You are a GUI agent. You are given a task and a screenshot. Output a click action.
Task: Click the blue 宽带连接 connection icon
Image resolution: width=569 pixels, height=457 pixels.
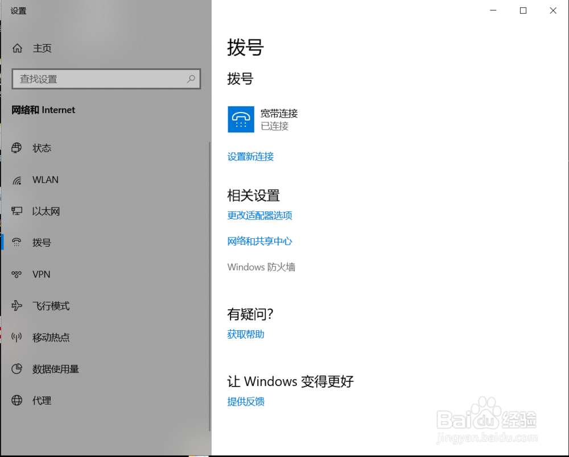point(240,119)
